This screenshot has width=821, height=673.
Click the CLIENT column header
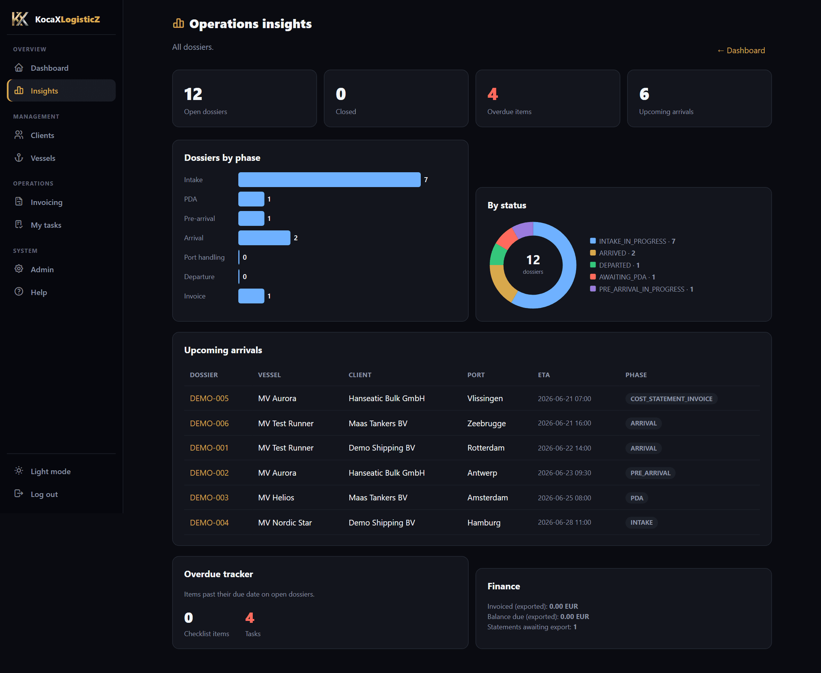[x=360, y=375]
